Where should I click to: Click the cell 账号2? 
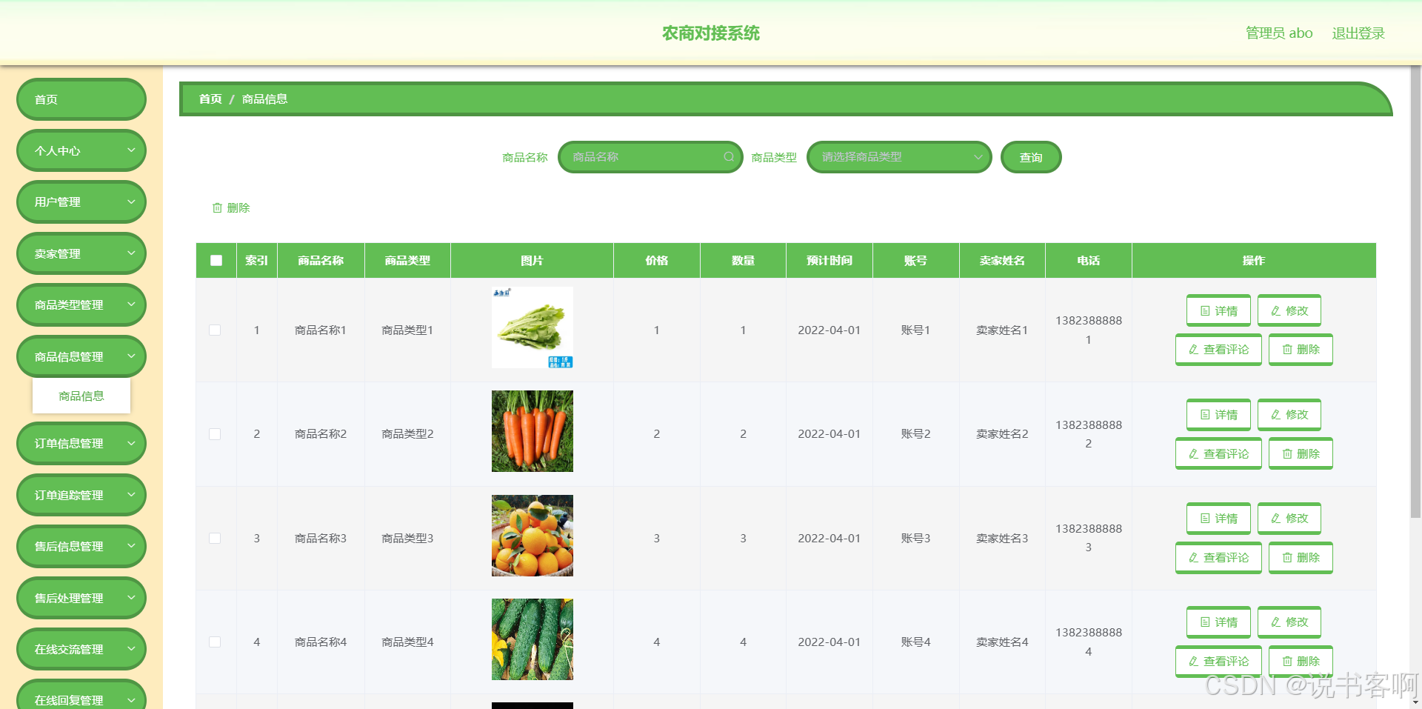pyautogui.click(x=915, y=434)
